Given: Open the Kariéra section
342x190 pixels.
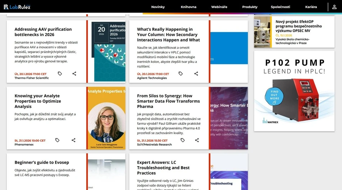Looking at the screenshot, I should pos(311,7).
